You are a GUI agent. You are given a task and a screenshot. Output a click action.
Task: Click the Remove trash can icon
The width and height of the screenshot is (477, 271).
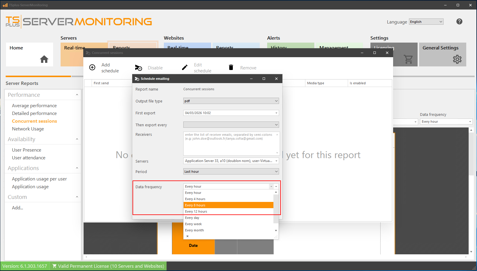coord(231,67)
